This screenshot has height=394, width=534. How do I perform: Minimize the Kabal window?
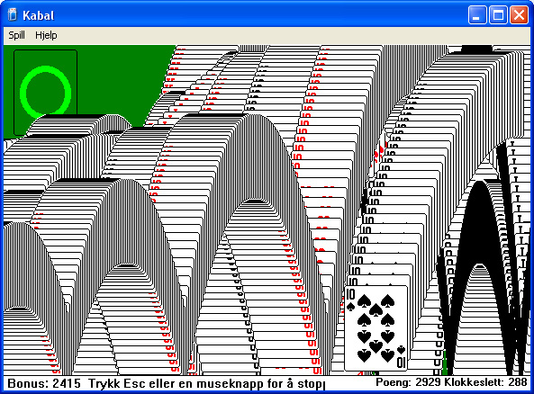pos(477,15)
